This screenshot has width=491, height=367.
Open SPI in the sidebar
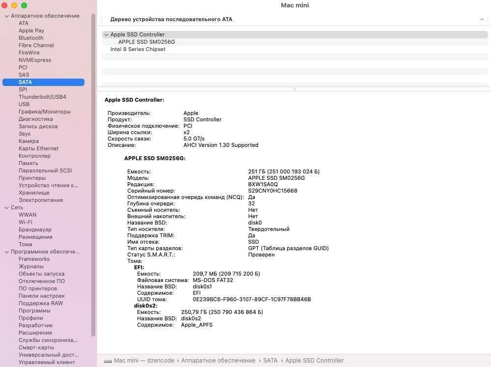(23, 89)
